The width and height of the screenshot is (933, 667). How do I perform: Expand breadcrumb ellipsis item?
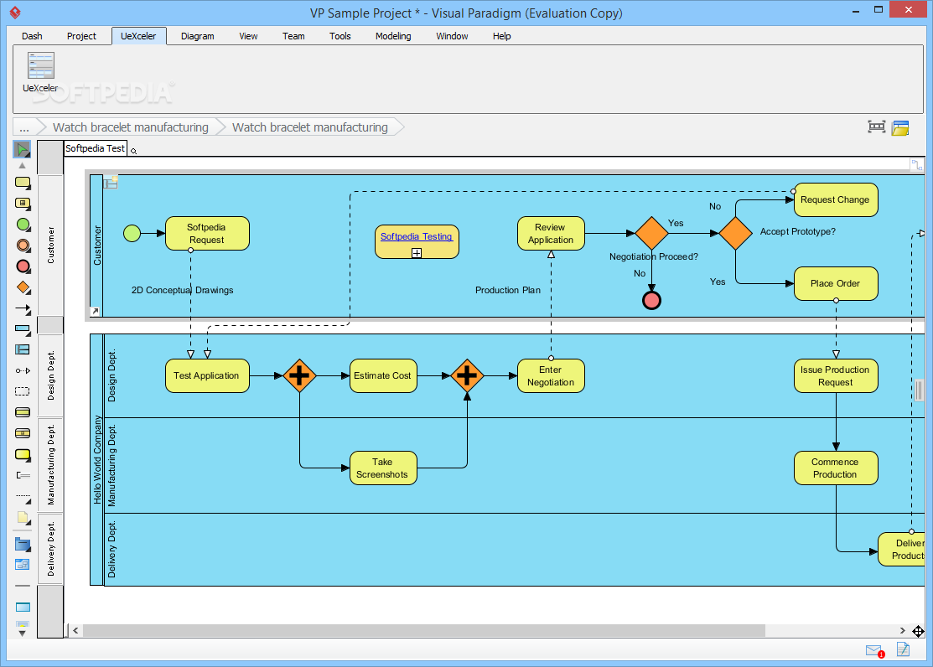(24, 127)
